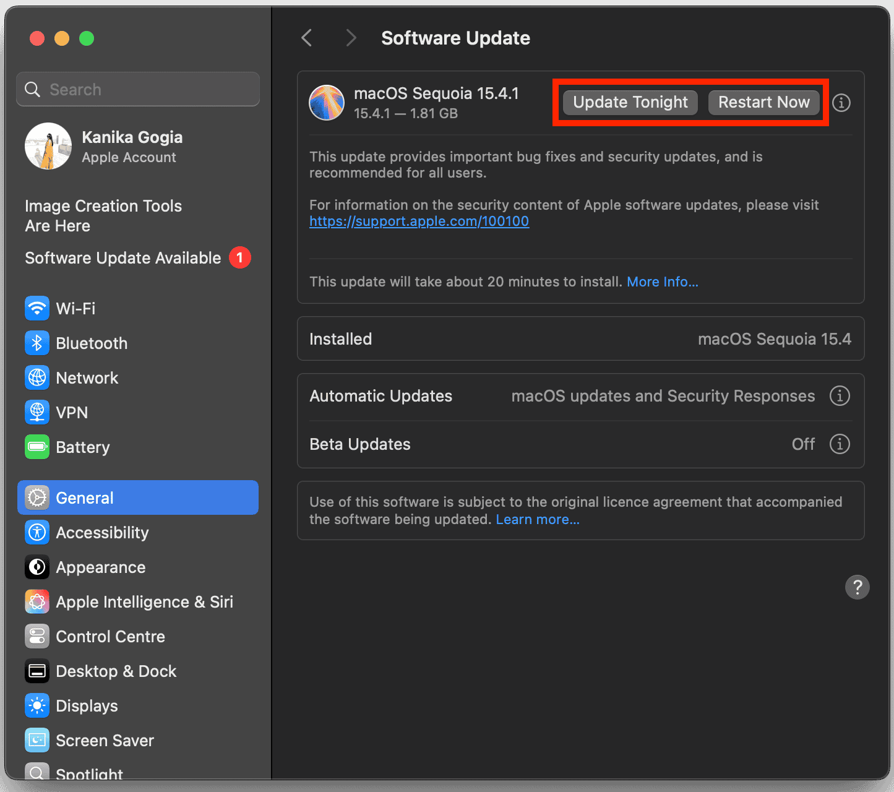Open Automatic Updates info options
This screenshot has height=792, width=894.
coord(839,395)
